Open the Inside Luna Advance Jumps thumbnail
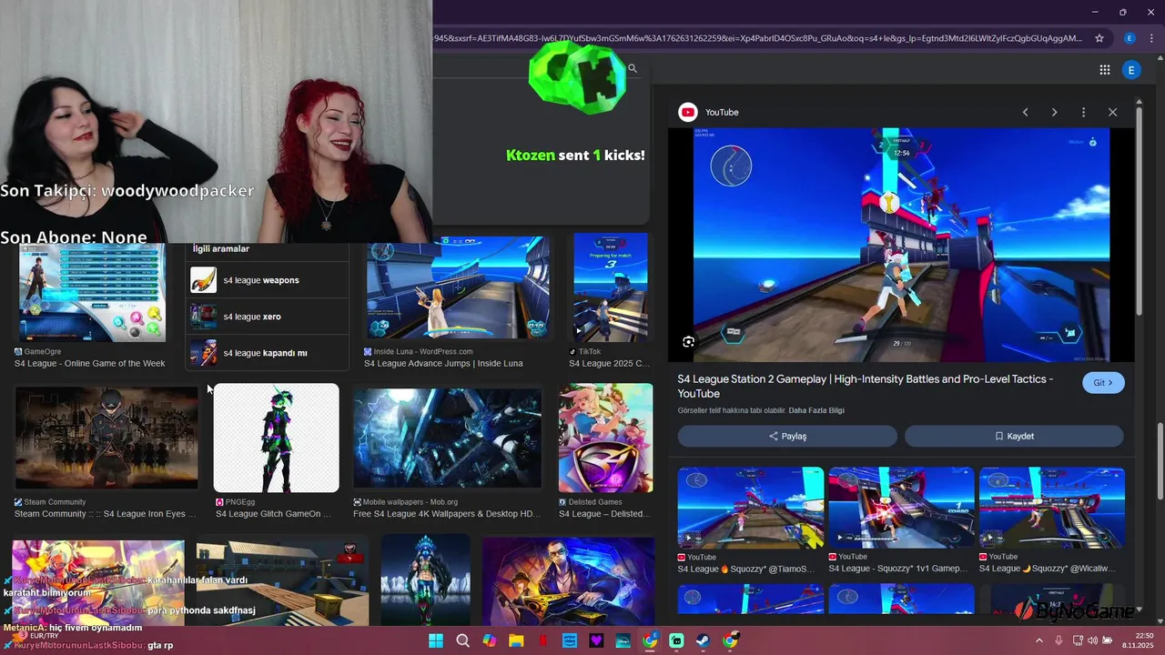Screen dimensions: 1165x655 (x=458, y=287)
